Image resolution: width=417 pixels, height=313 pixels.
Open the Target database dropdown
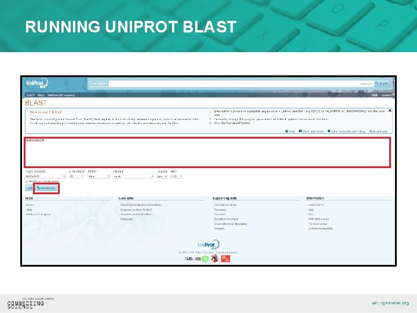point(45,176)
